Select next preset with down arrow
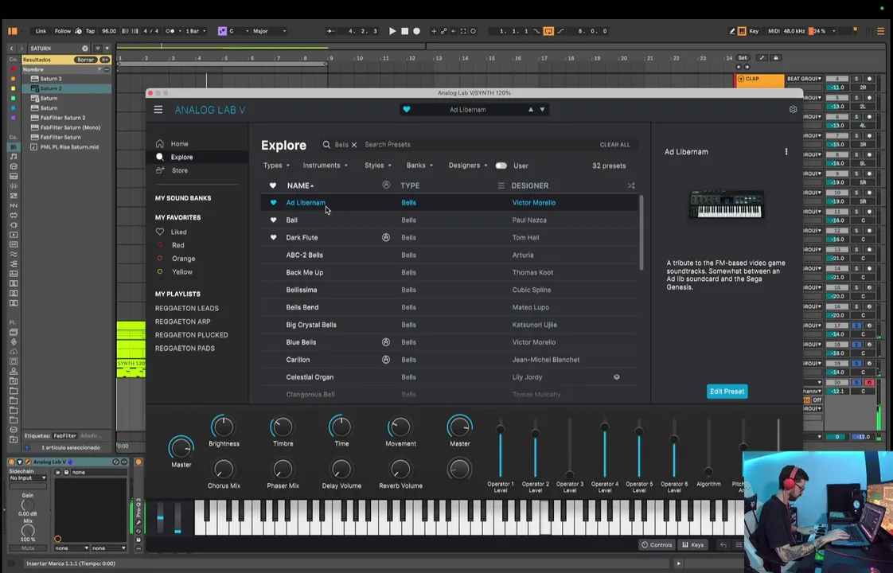Screen dimensions: 893x573 542,109
